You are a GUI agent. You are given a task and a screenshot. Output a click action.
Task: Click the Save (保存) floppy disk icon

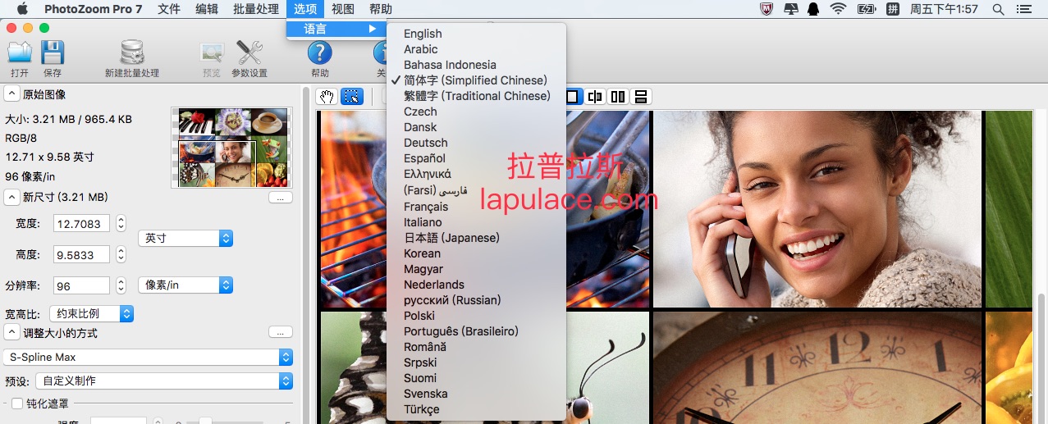[53, 53]
